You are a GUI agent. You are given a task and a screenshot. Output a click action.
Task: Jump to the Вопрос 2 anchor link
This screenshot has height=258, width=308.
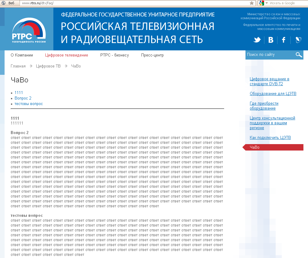(x=23, y=98)
